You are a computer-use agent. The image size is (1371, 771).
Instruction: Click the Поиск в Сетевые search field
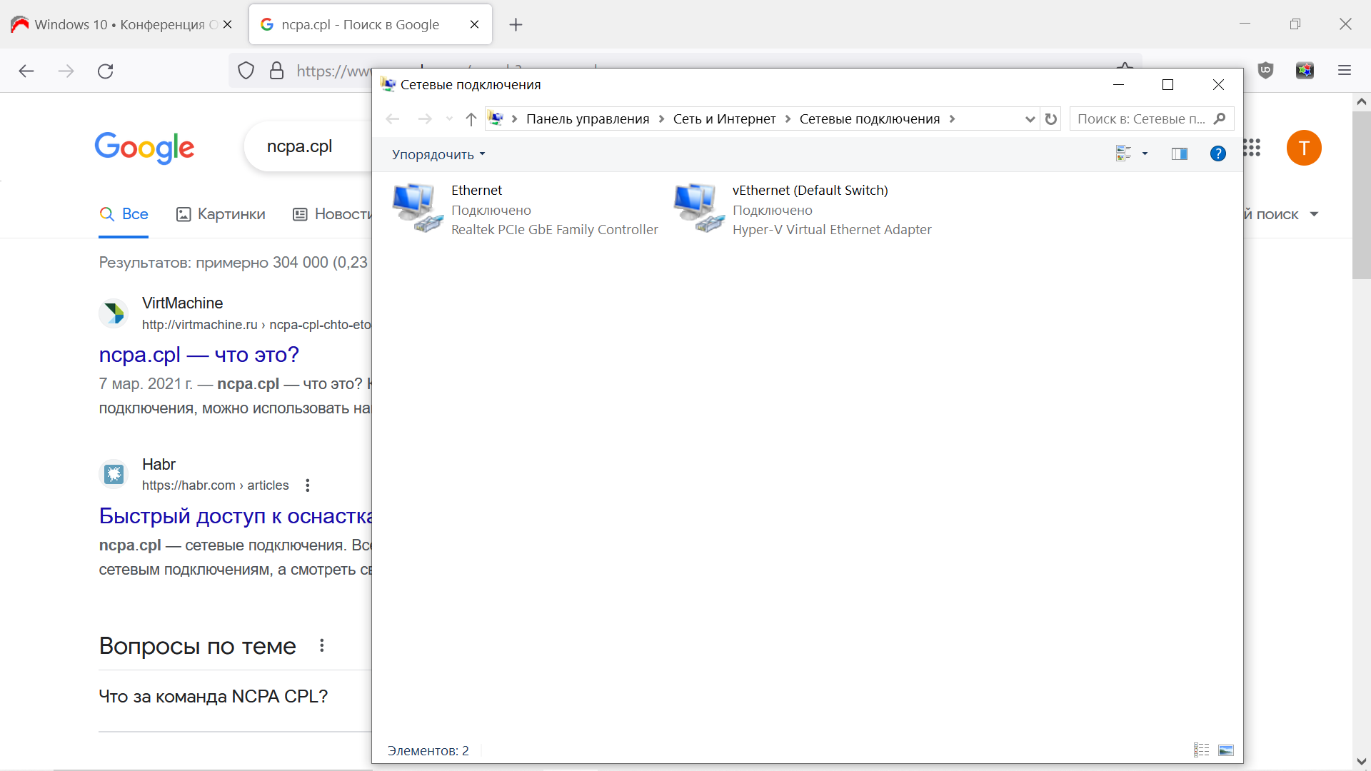(x=1141, y=119)
